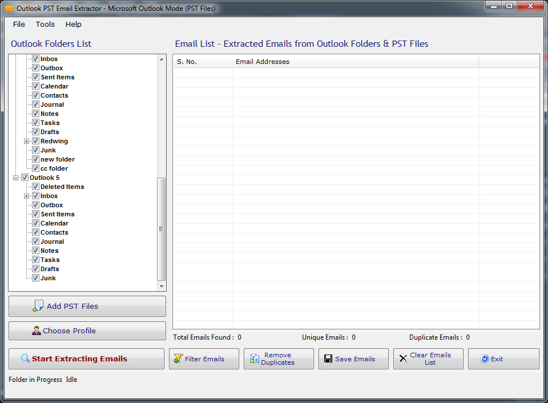
Task: Click the Remove Duplicates button
Action: pos(279,358)
